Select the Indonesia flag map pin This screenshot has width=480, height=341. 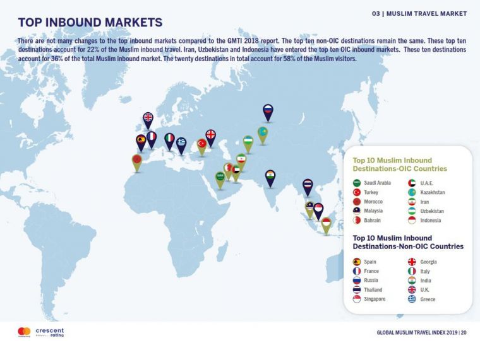pos(327,225)
